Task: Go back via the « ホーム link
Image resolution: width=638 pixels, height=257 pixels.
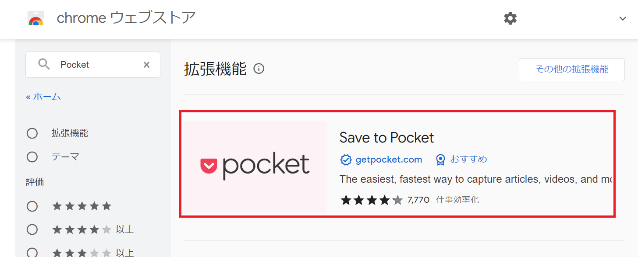Action: tap(43, 97)
